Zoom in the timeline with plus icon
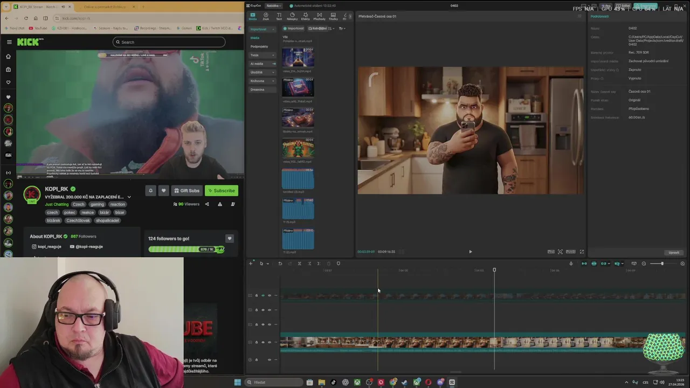The height and width of the screenshot is (388, 690). 682,264
